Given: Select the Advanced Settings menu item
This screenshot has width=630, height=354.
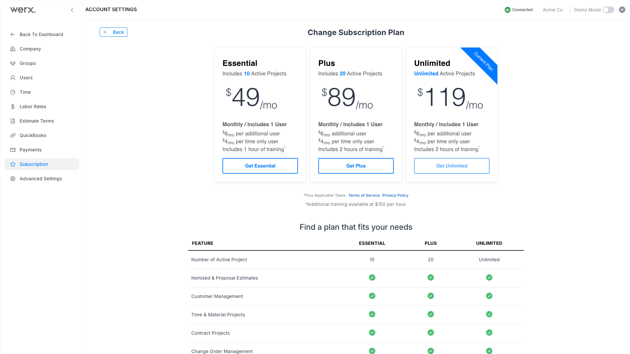Looking at the screenshot, I should (x=42, y=179).
